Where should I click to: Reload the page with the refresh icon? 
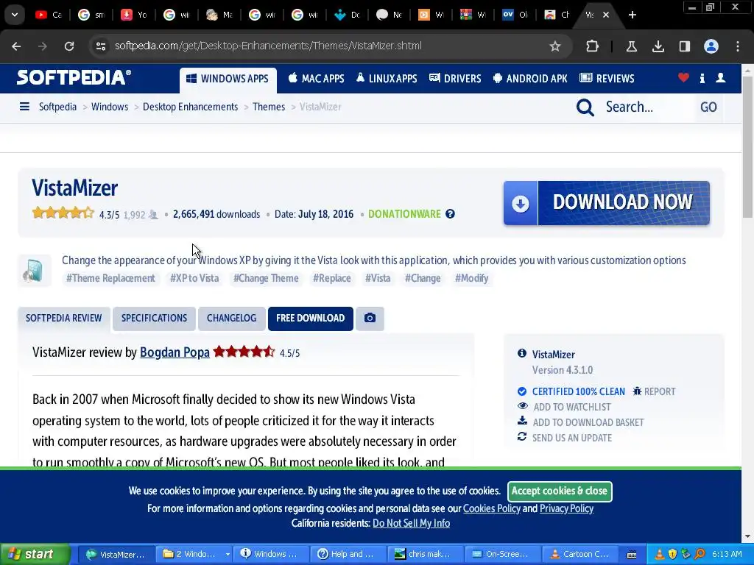point(69,46)
